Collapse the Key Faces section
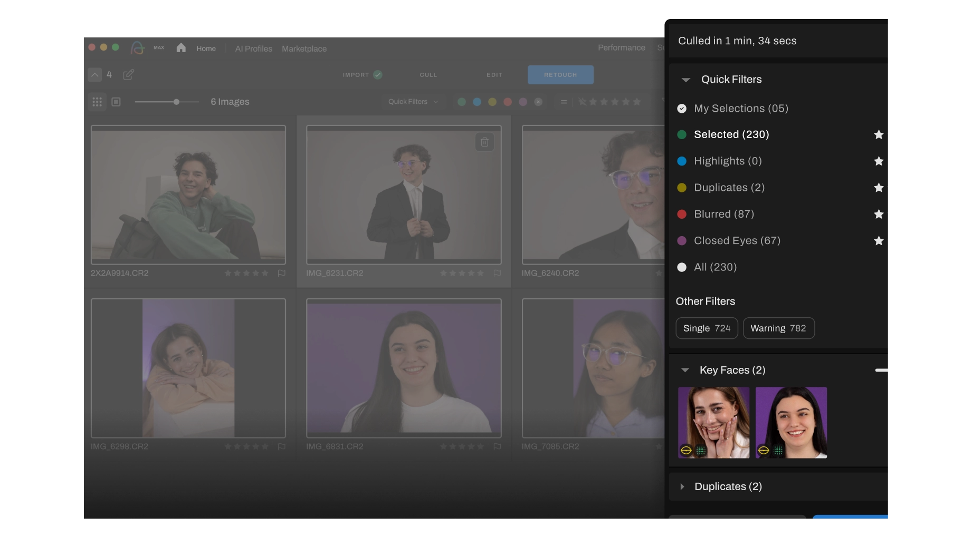This screenshot has height=536, width=972. pyautogui.click(x=685, y=371)
